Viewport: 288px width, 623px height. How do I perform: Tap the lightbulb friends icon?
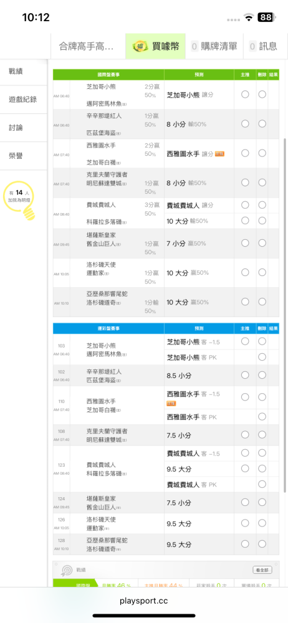pos(19,201)
